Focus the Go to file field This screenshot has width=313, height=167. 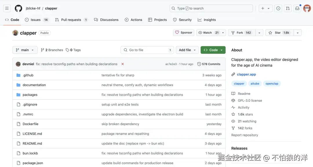(147, 50)
